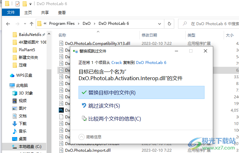Sort by 名称 column header

click(x=62, y=35)
